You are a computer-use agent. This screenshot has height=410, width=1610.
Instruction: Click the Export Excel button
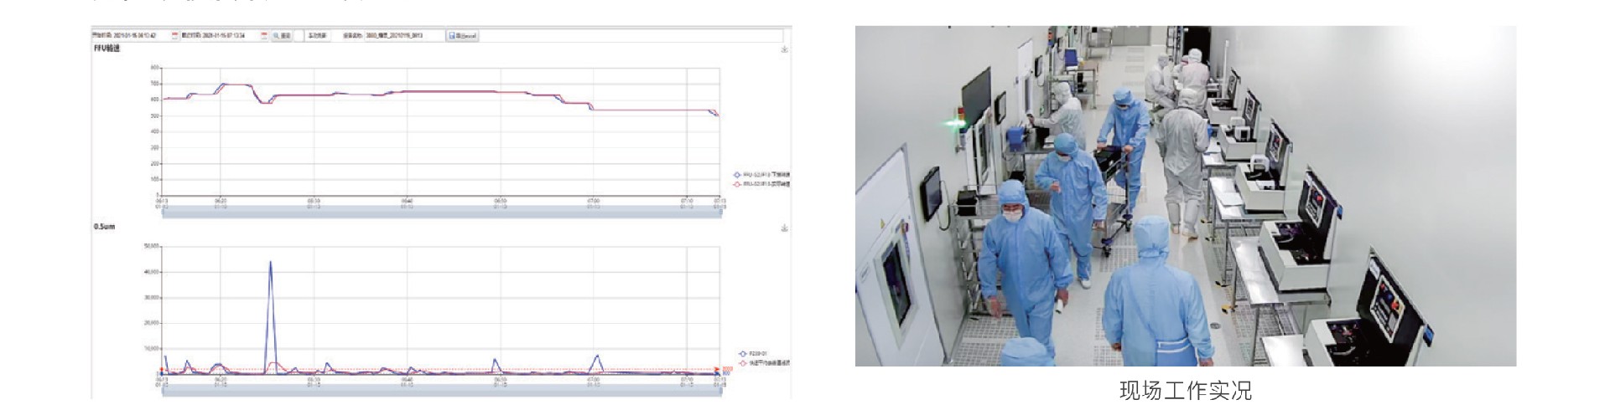463,36
